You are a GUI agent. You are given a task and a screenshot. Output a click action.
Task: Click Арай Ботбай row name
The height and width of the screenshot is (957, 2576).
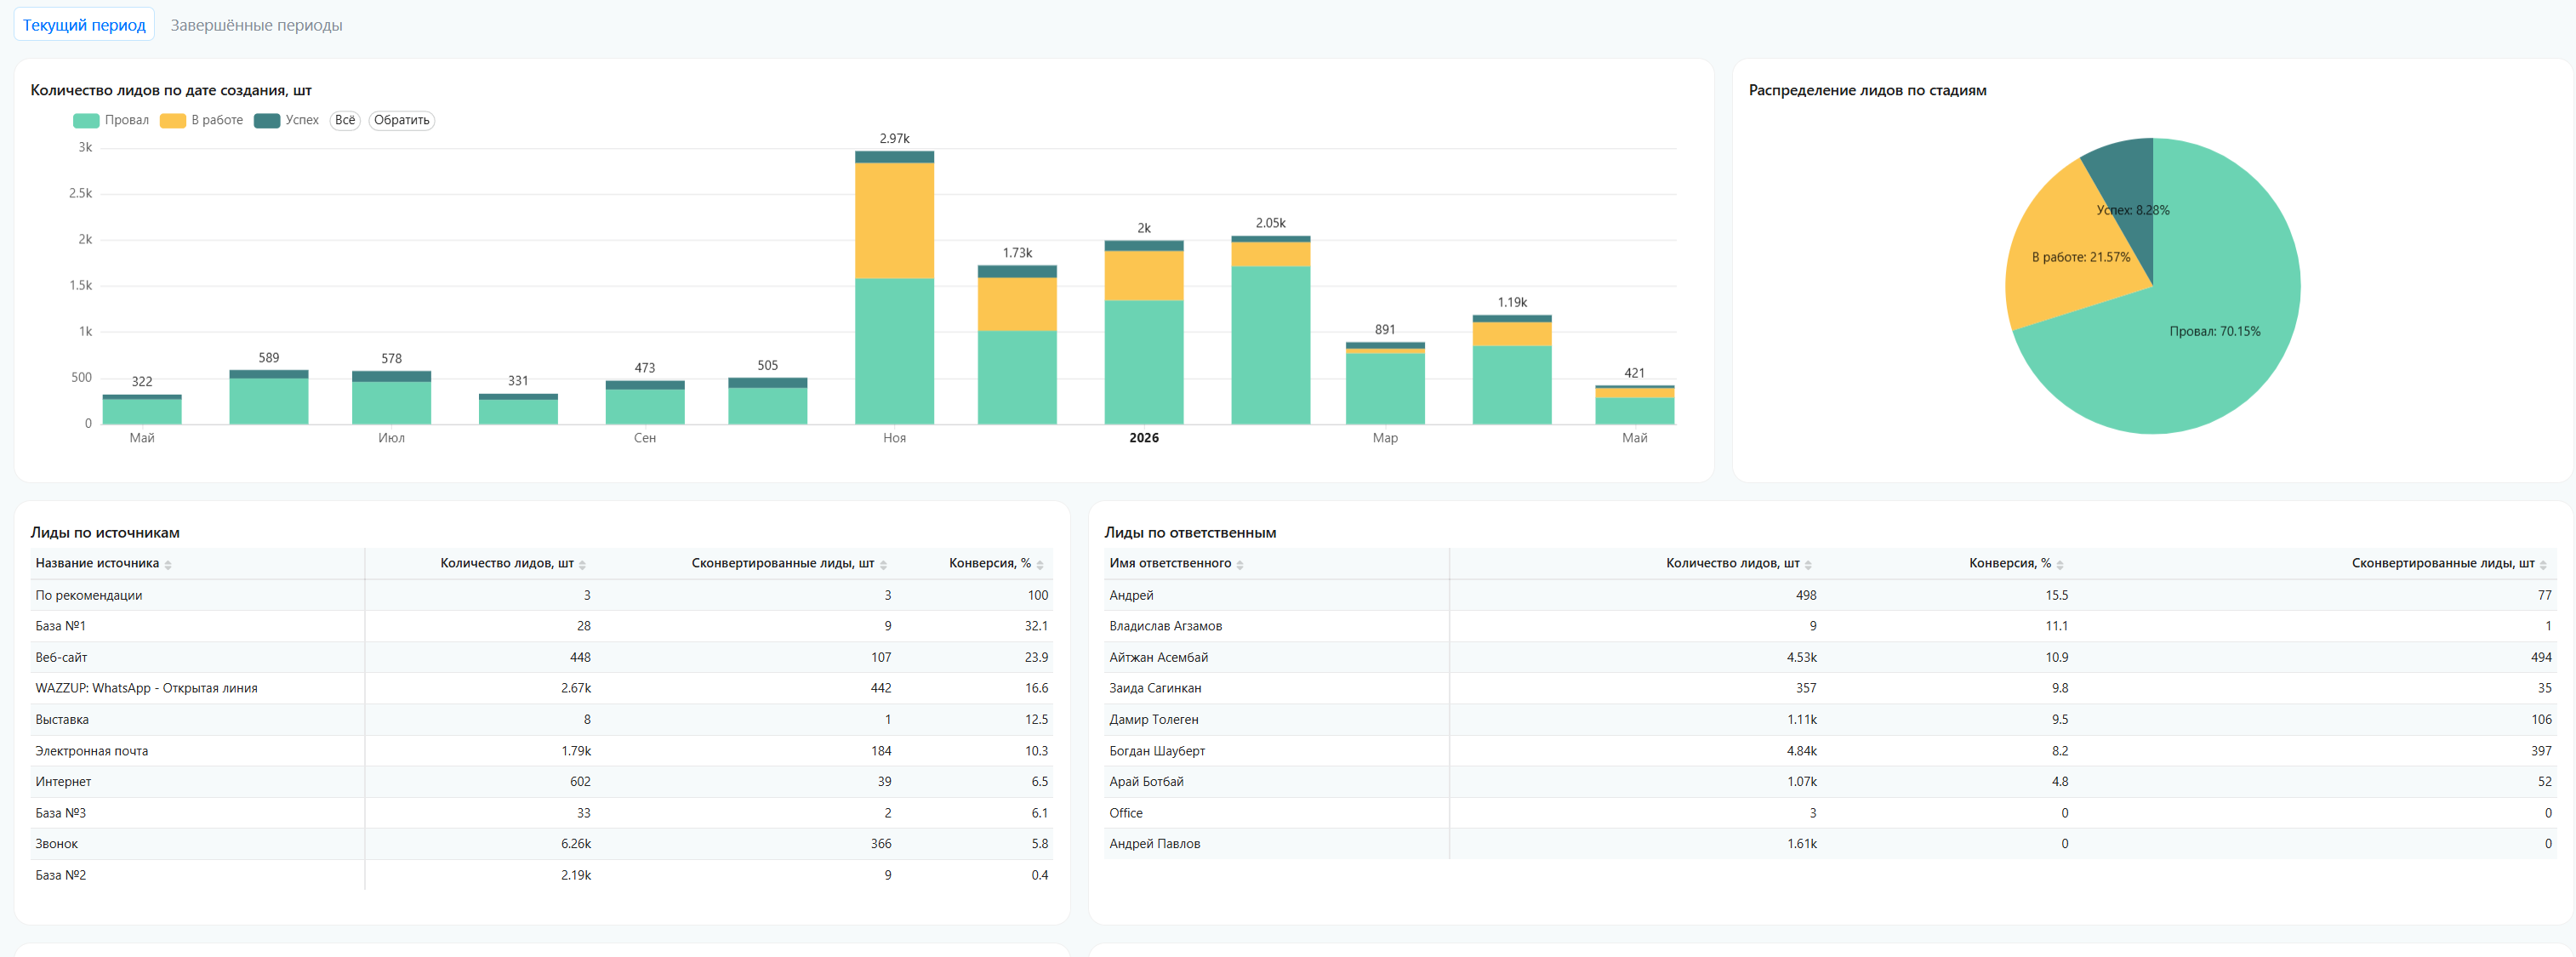pos(1146,782)
